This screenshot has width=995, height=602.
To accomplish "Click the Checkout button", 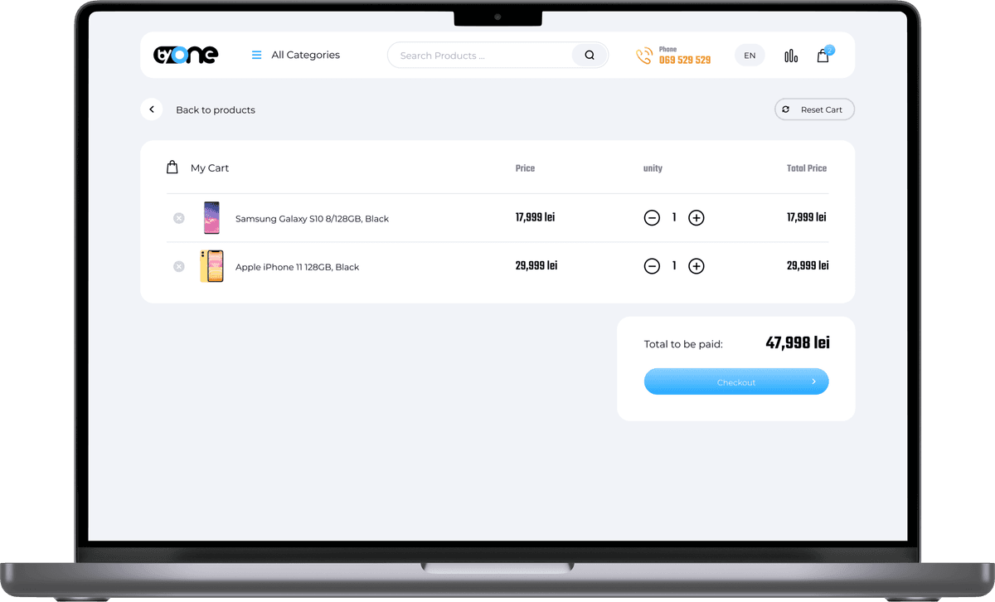I will click(736, 381).
